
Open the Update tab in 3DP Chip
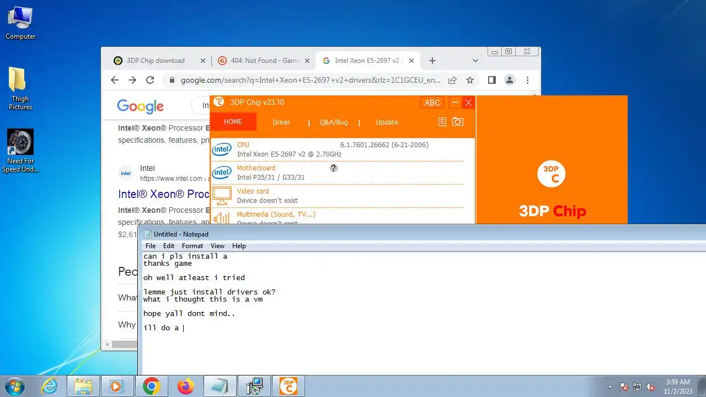coord(387,122)
